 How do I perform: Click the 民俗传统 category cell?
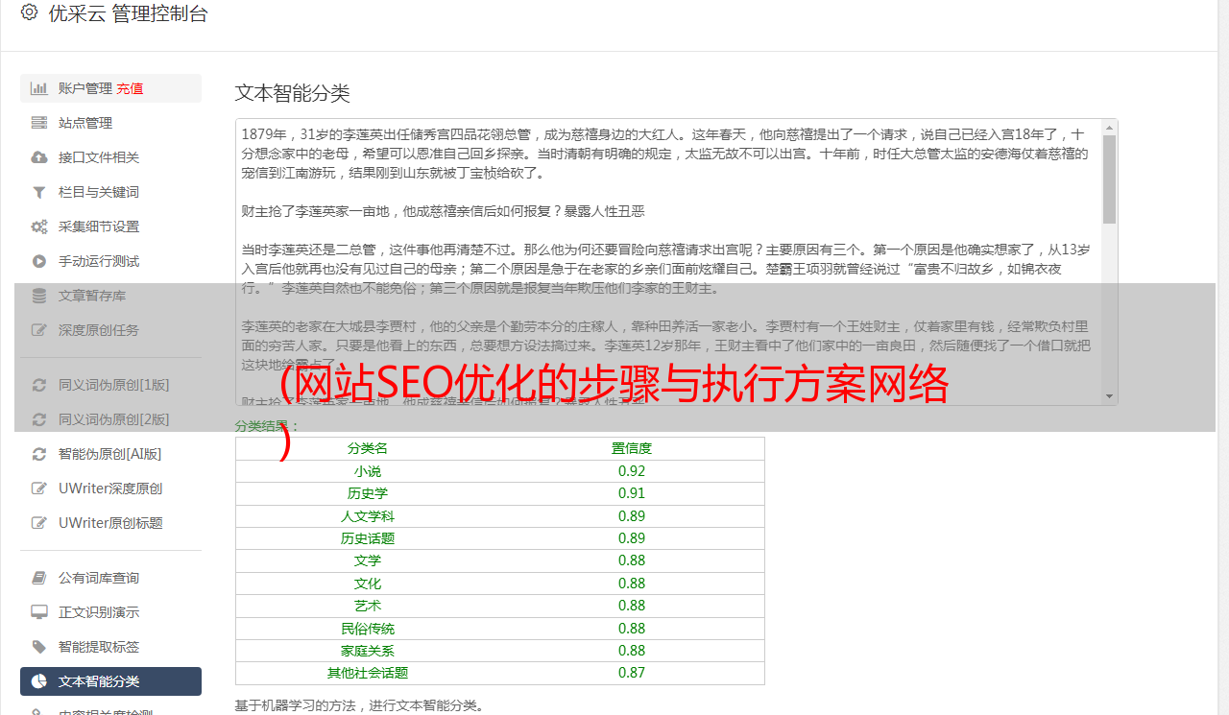tap(368, 629)
